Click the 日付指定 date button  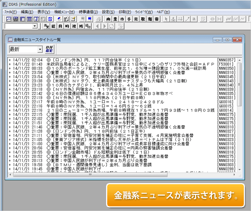49,49
